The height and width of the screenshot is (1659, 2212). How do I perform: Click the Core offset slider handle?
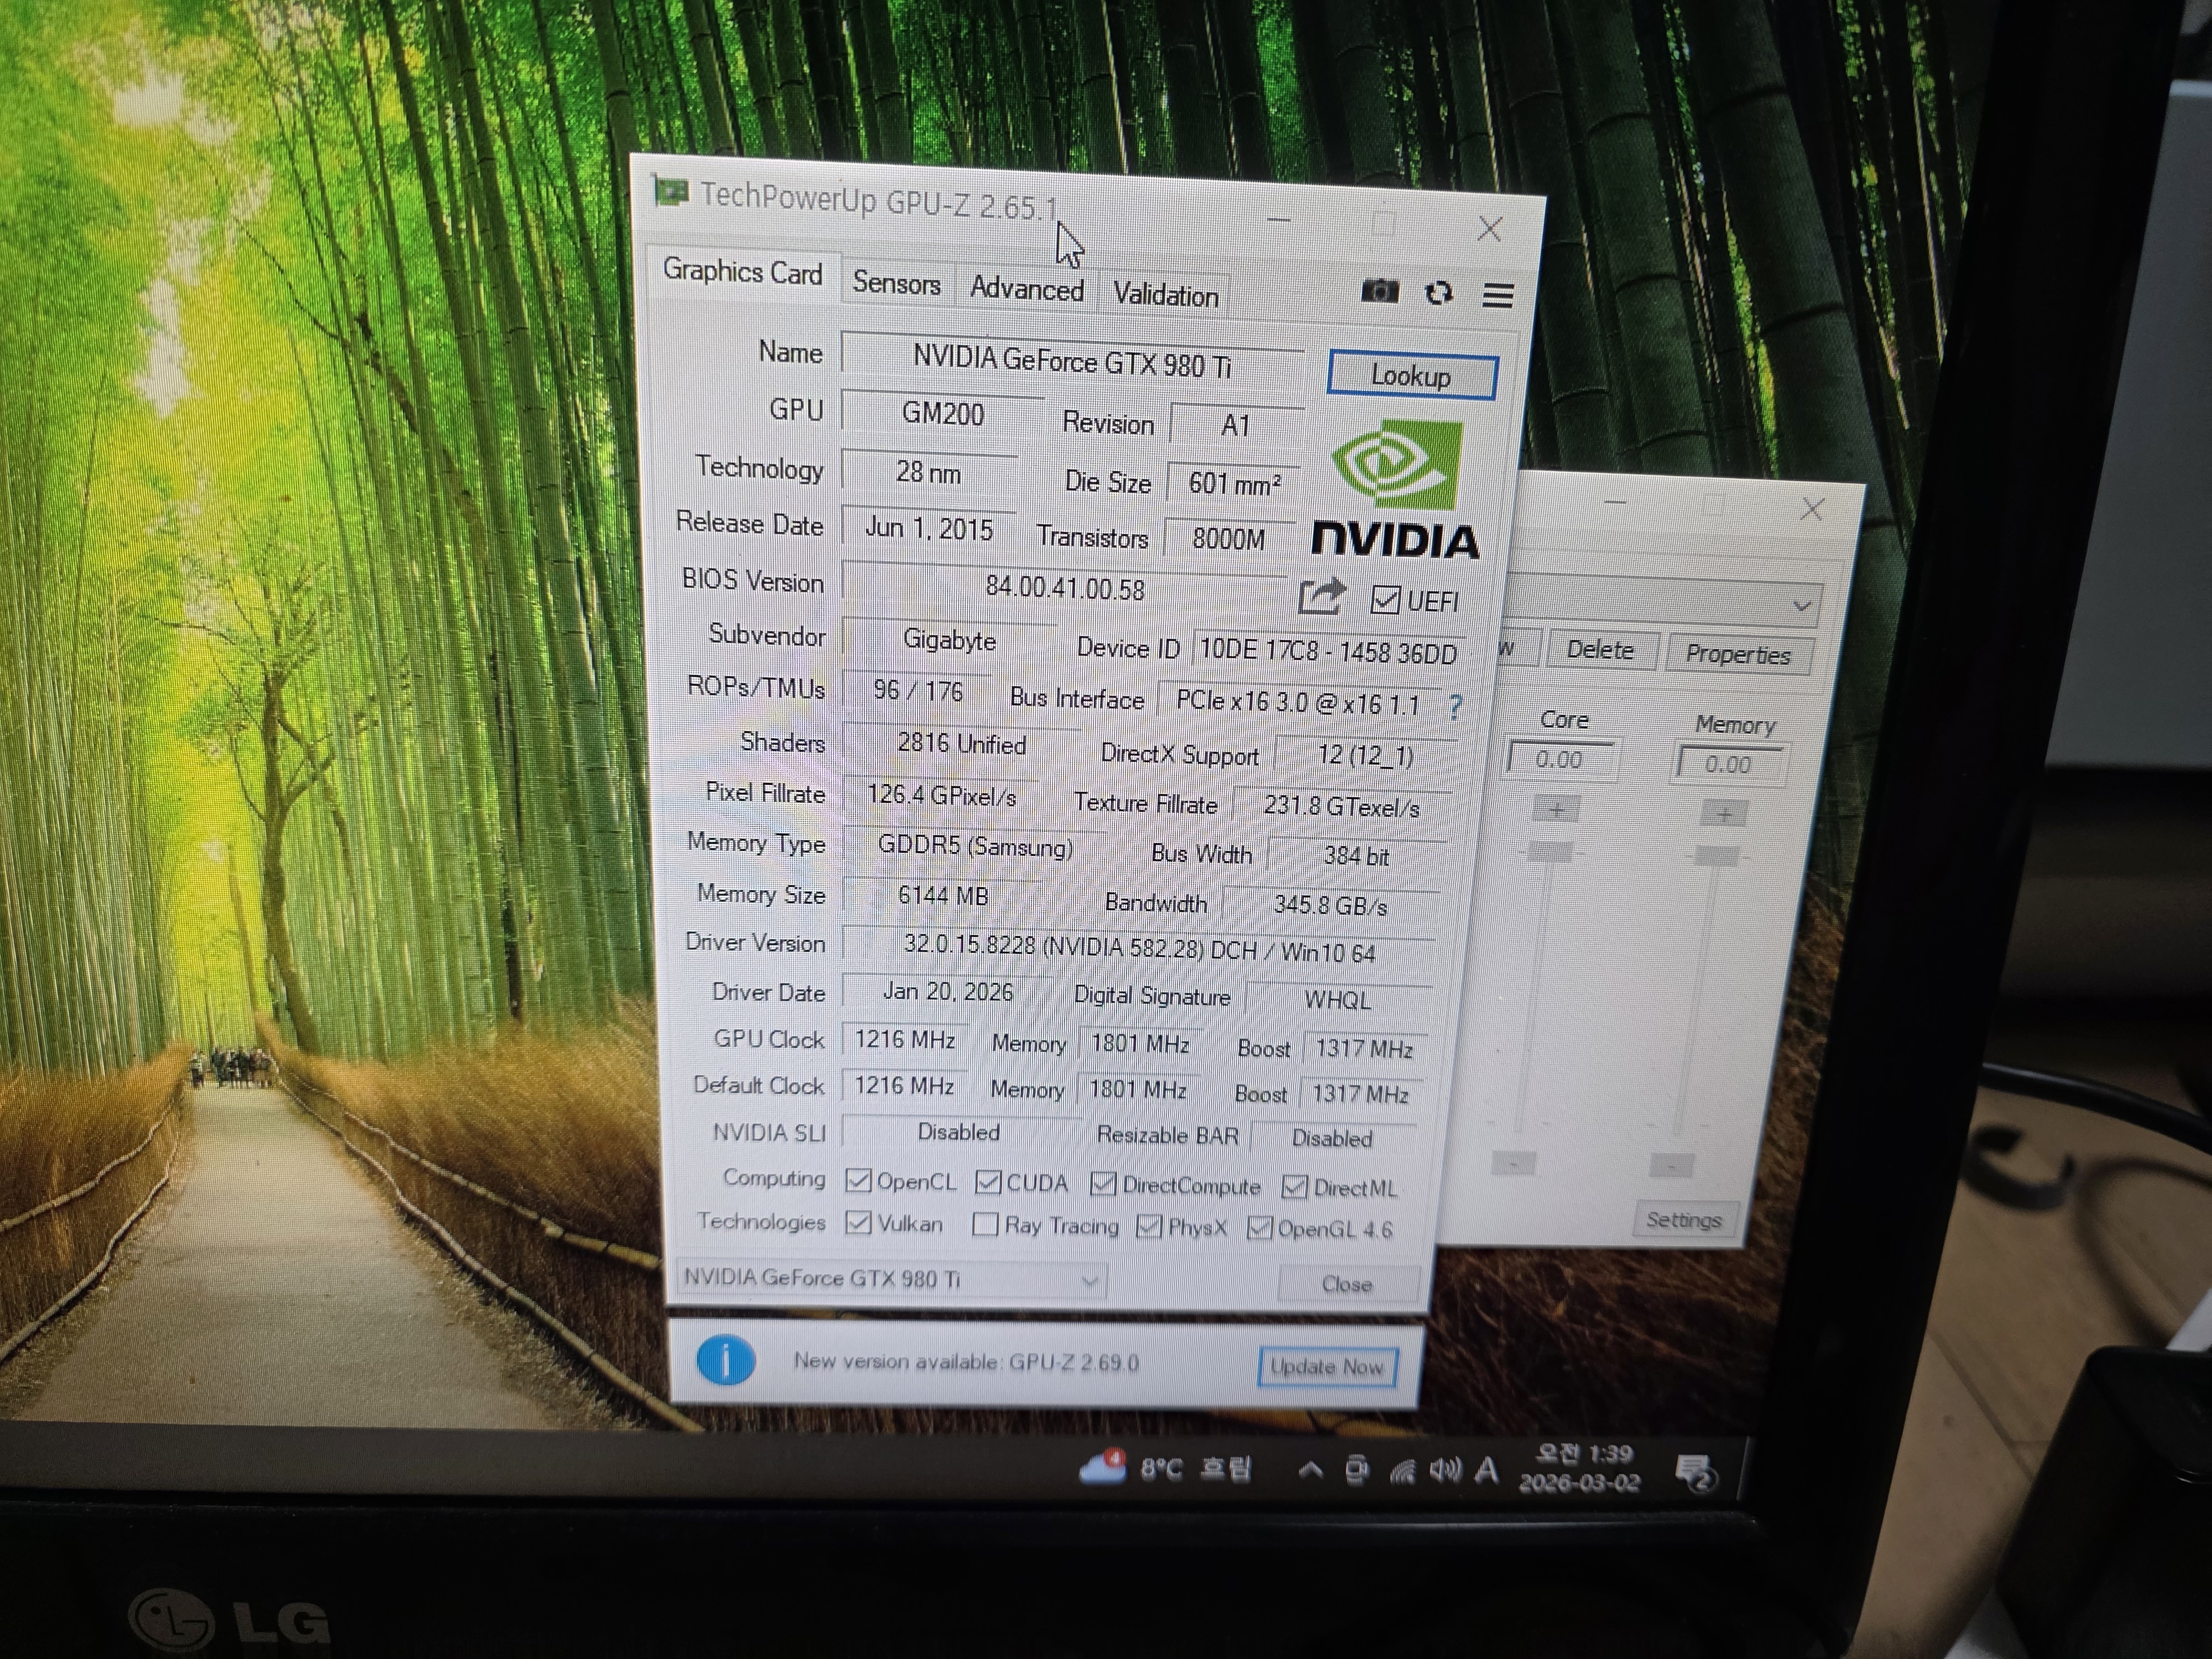[1549, 852]
